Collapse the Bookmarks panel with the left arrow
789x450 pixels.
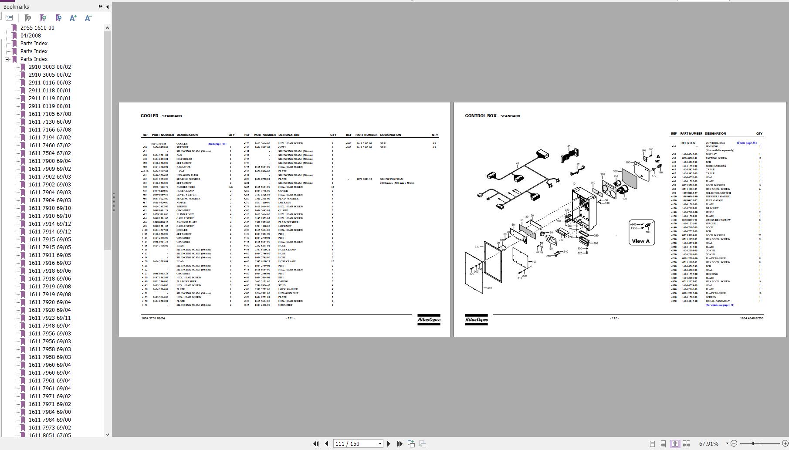point(108,7)
